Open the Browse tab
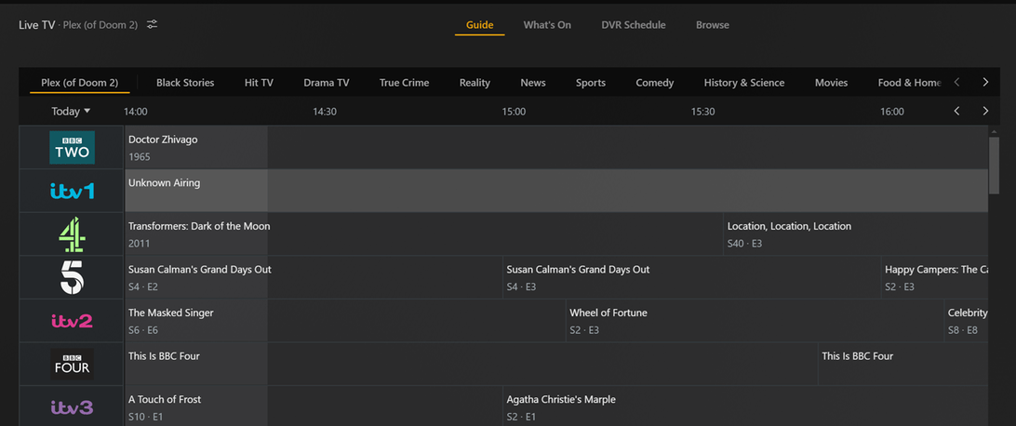The height and width of the screenshot is (426, 1016). click(712, 25)
